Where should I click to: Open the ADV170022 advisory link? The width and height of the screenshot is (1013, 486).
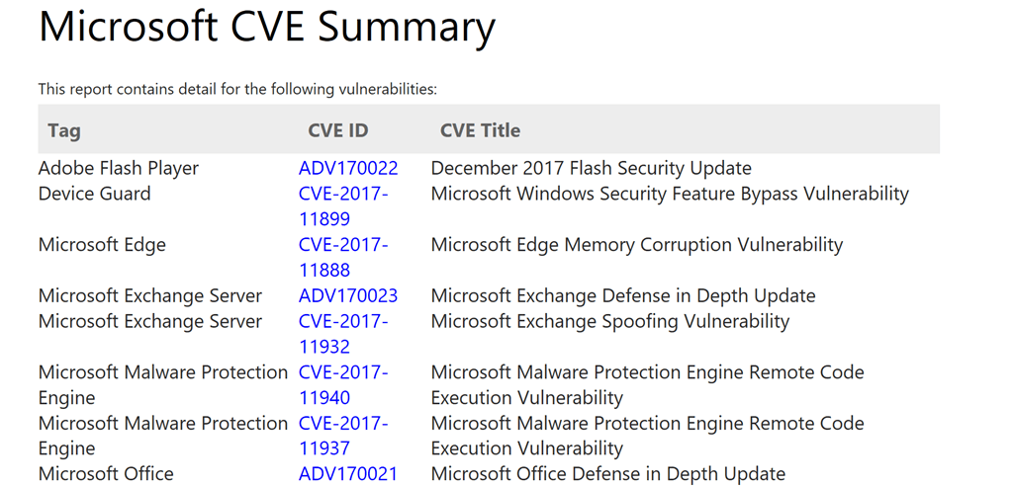point(348,168)
